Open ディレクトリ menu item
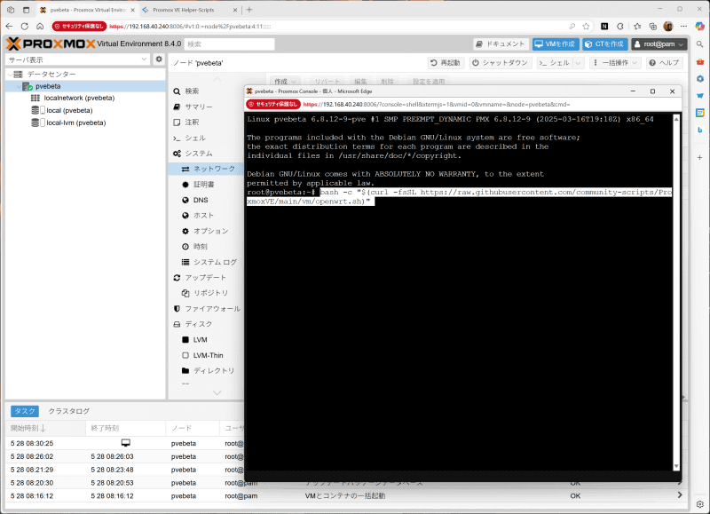 click(x=214, y=371)
